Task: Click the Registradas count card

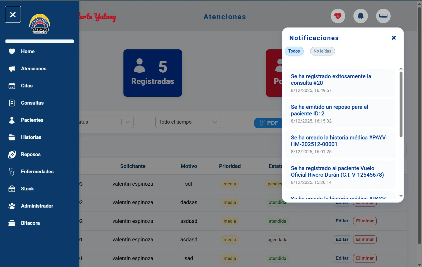Action: click(x=153, y=73)
